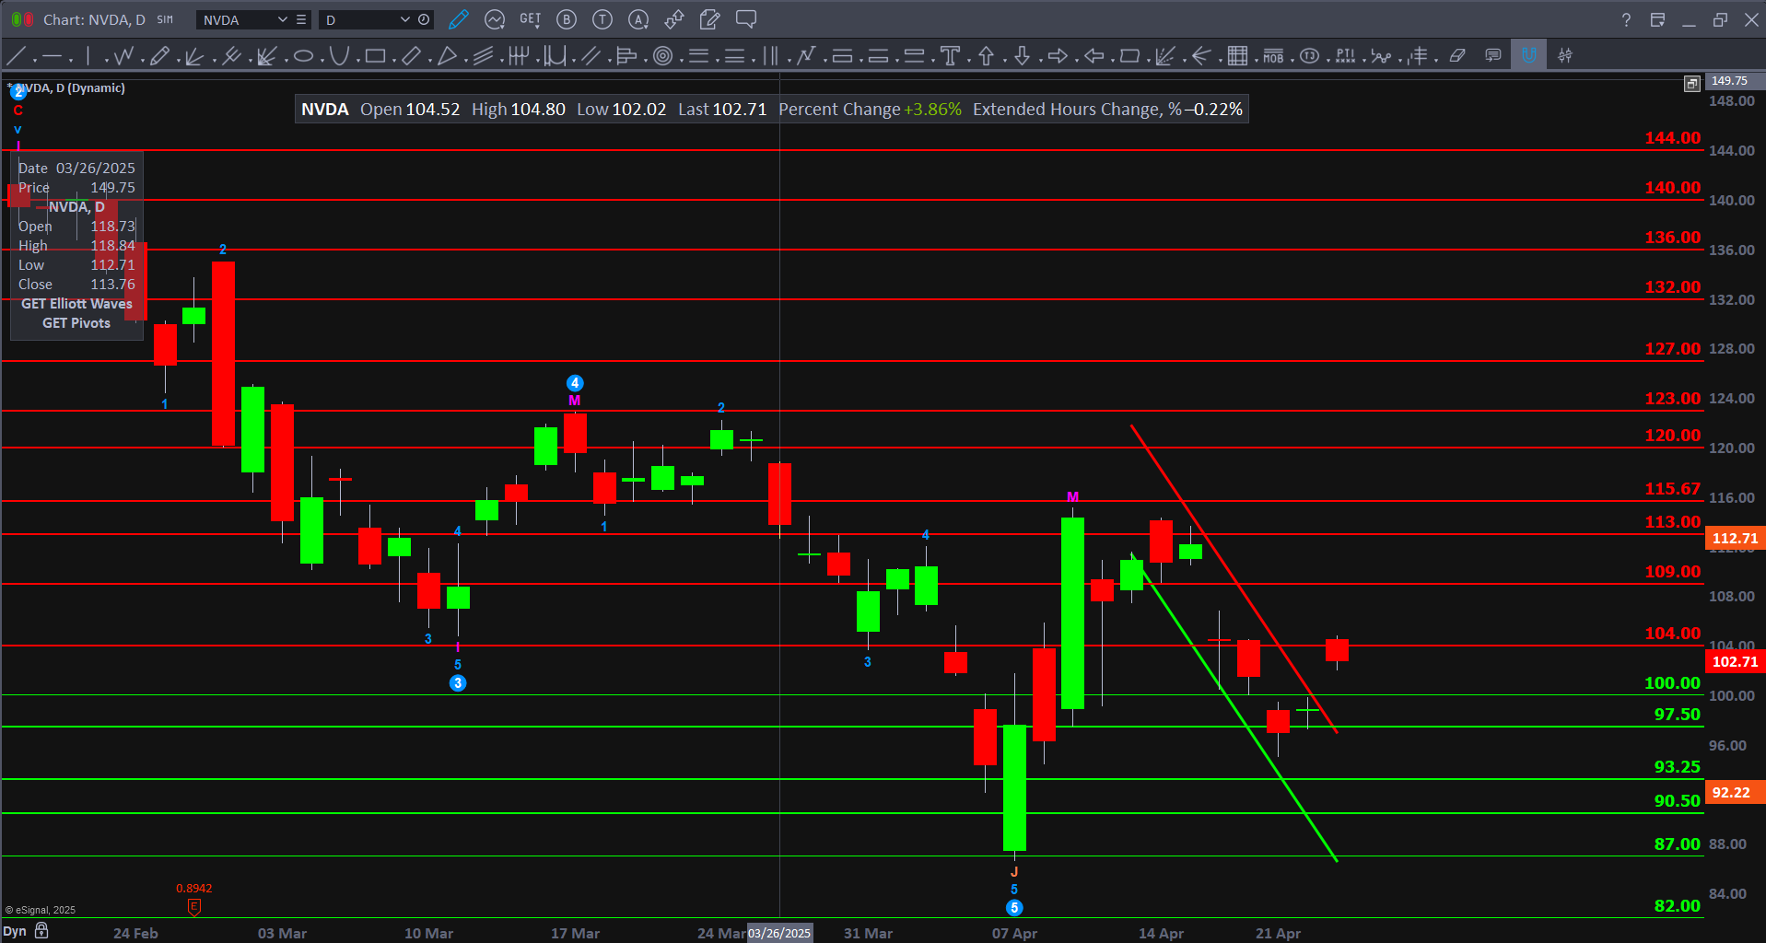
Task: Expand the trend line tool options arrow
Action: click(33, 61)
